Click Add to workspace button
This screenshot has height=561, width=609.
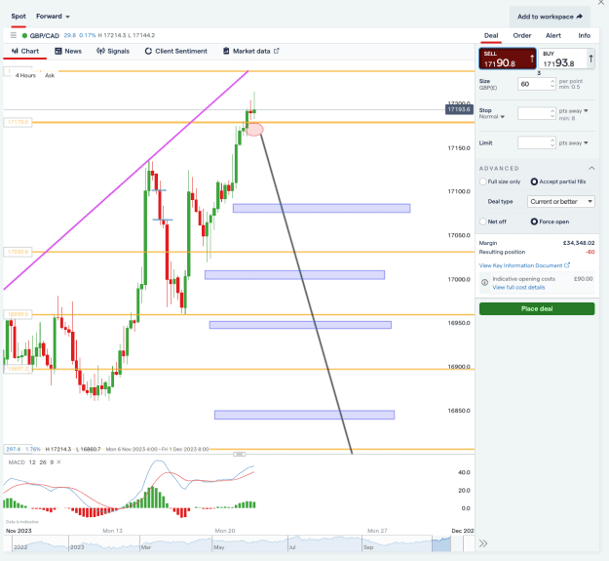pyautogui.click(x=550, y=17)
